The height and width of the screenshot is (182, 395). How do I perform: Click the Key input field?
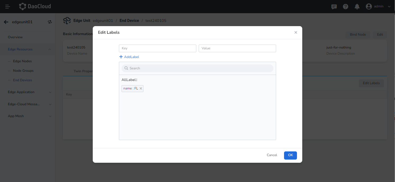pos(157,48)
